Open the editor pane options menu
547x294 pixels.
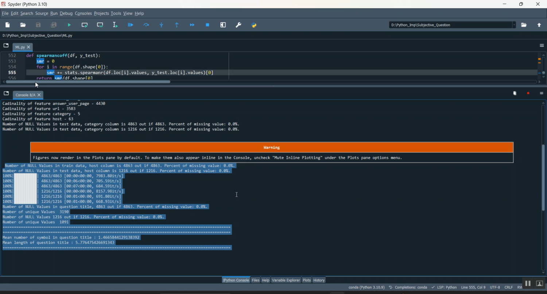coord(542,46)
